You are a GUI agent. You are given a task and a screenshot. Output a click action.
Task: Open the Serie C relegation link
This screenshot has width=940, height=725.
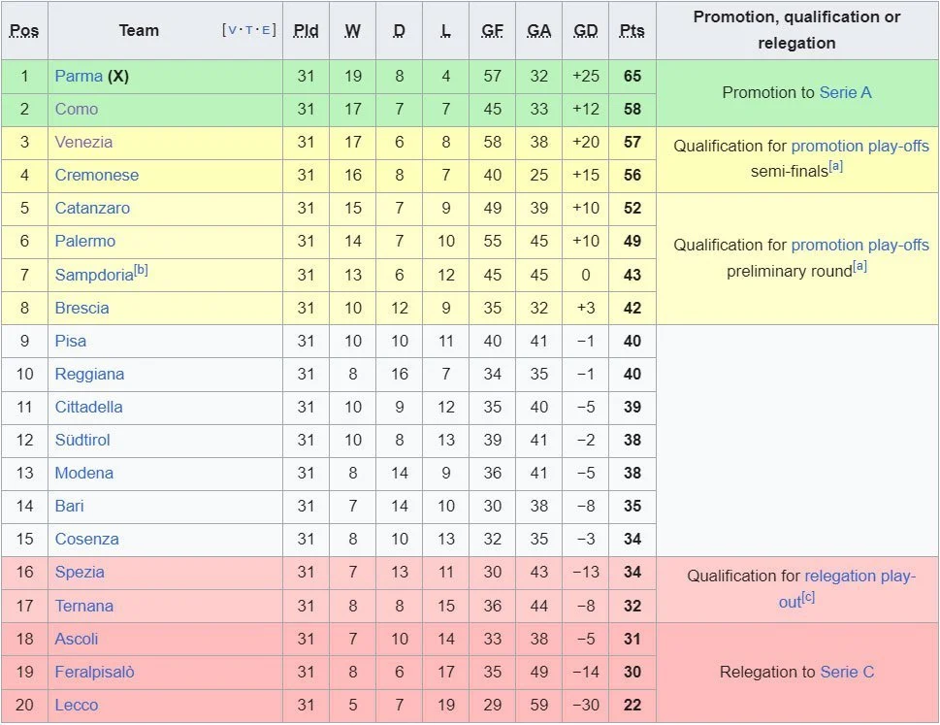coord(847,672)
